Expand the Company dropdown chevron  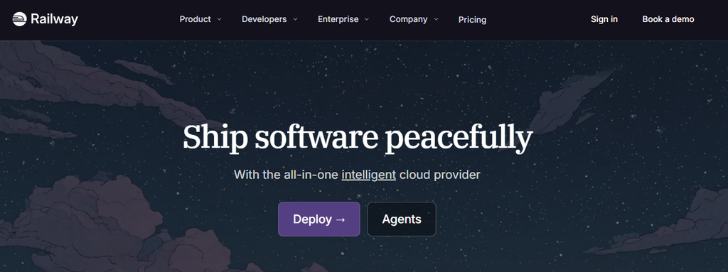[436, 19]
